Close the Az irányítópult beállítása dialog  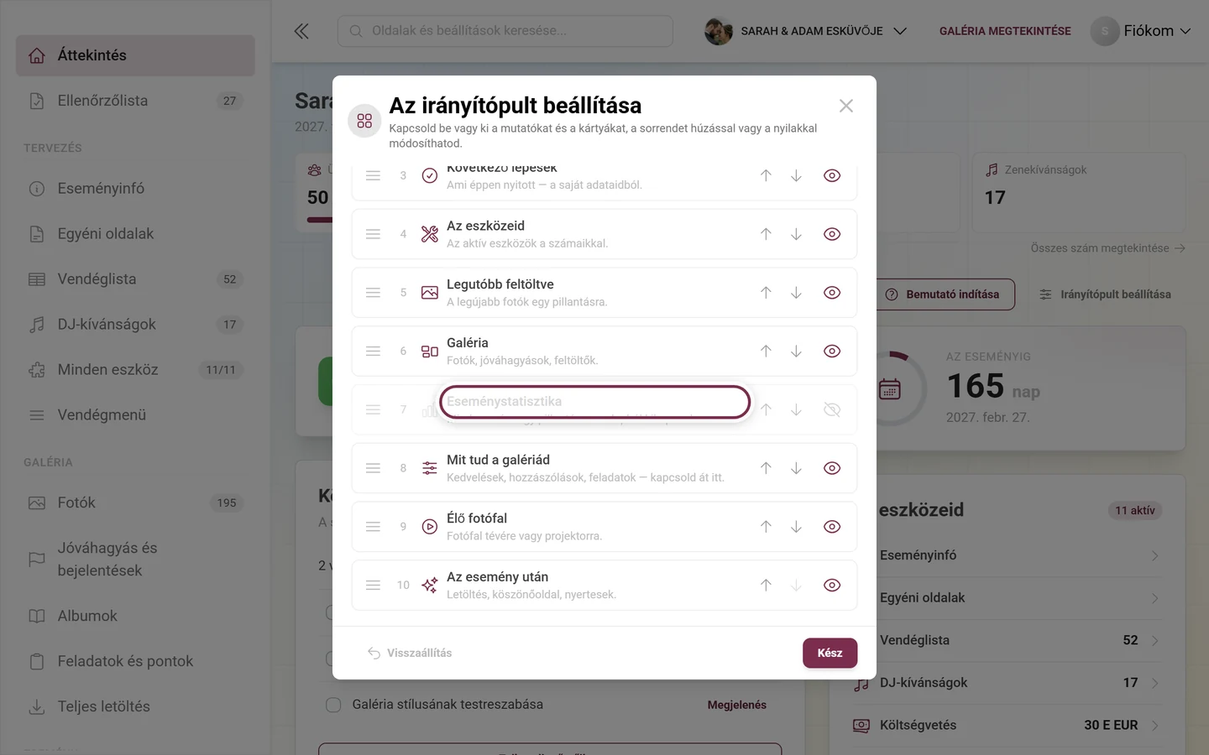[846, 106]
